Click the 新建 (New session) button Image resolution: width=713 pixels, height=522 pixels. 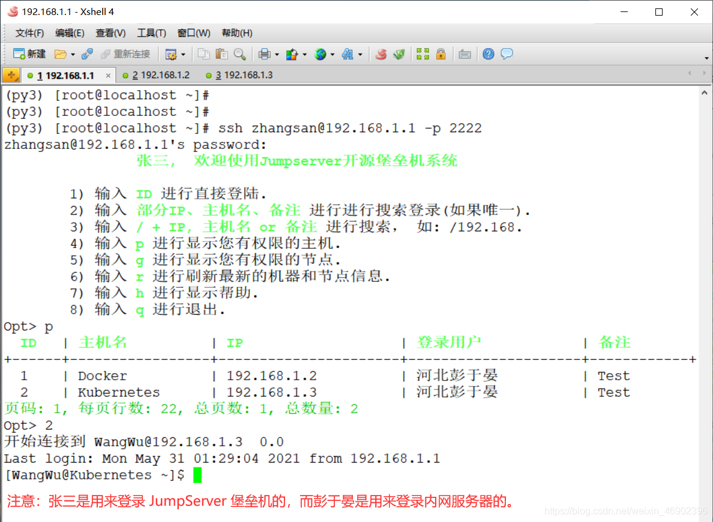(x=29, y=54)
